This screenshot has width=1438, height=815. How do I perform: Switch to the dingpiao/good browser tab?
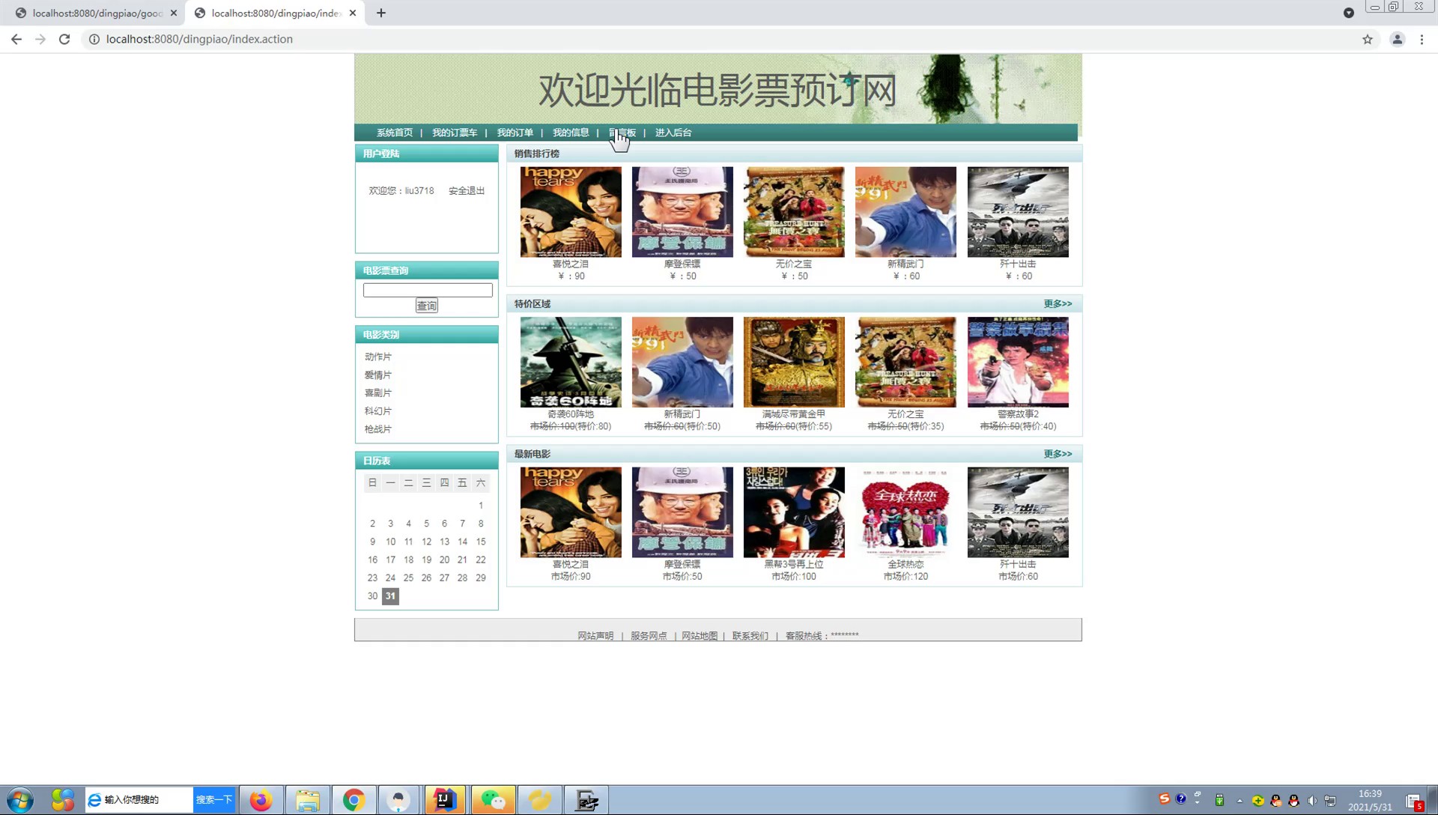click(x=97, y=13)
